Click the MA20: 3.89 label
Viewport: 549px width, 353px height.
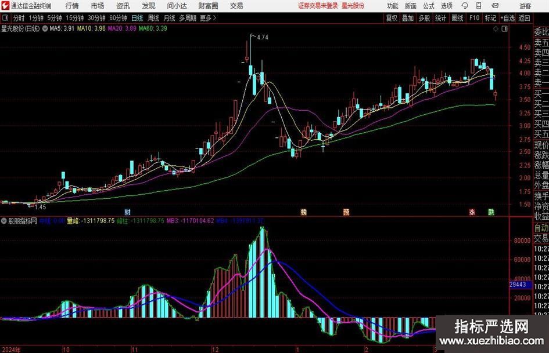[x=122, y=28]
